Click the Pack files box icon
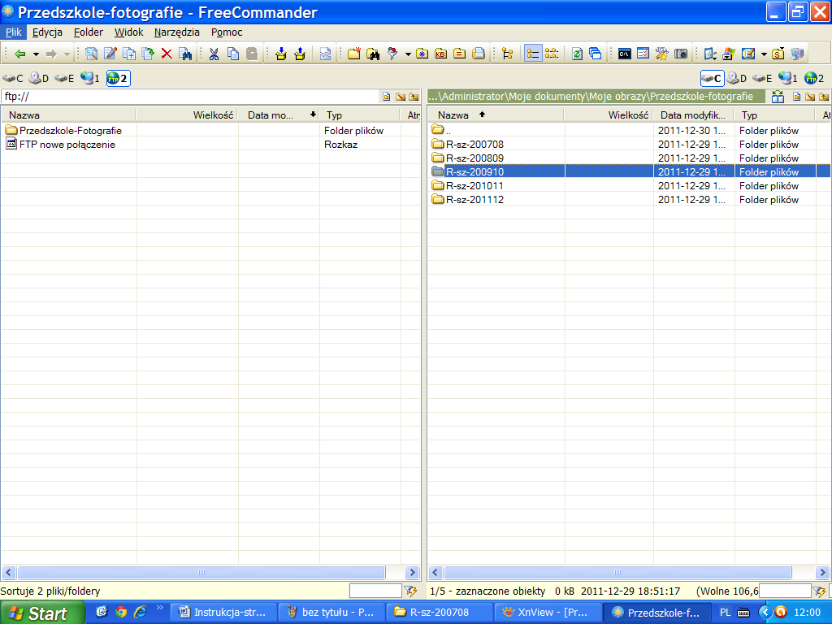Viewport: 832px width, 624px height. point(280,54)
